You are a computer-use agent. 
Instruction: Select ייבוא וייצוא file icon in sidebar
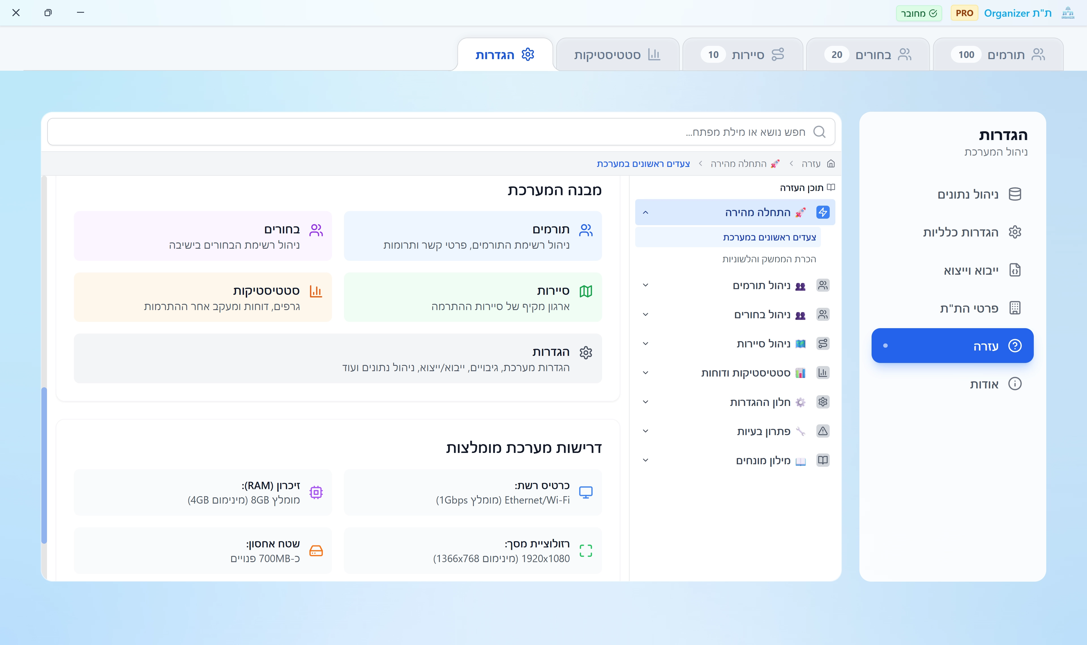point(1015,270)
